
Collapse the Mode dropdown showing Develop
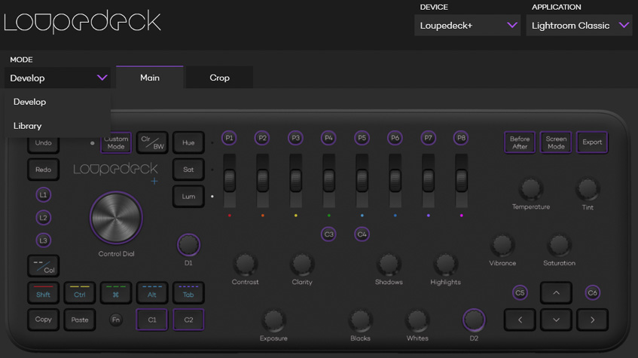(x=57, y=78)
